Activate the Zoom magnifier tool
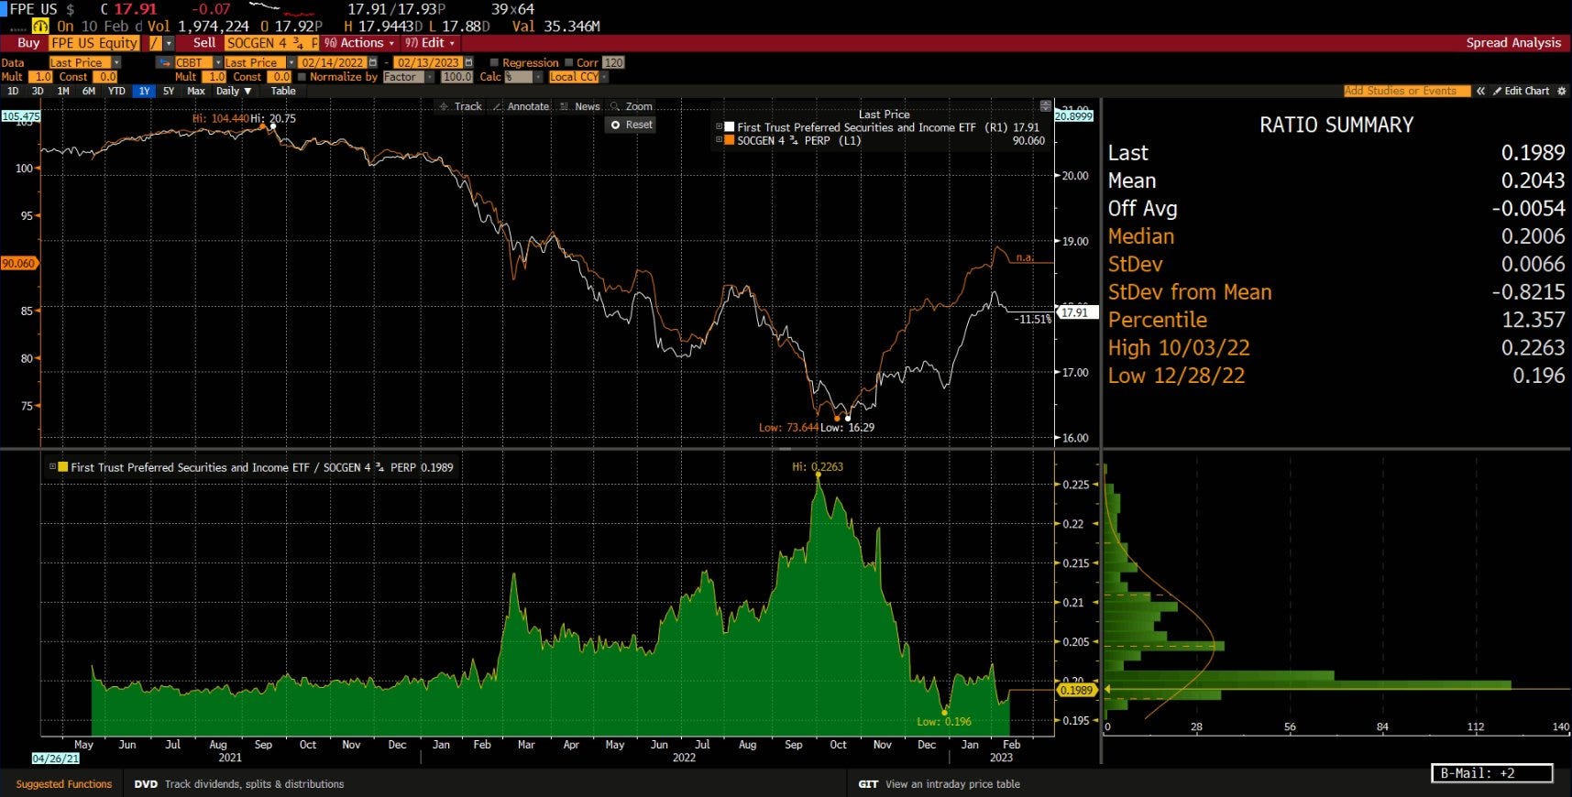Image resolution: width=1572 pixels, height=797 pixels. [632, 106]
